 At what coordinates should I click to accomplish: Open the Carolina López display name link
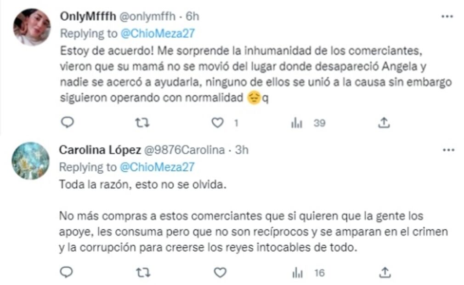click(100, 150)
